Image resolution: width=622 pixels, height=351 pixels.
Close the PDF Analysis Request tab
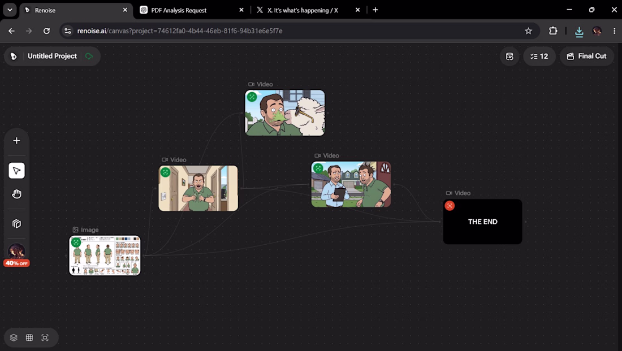pos(241,10)
